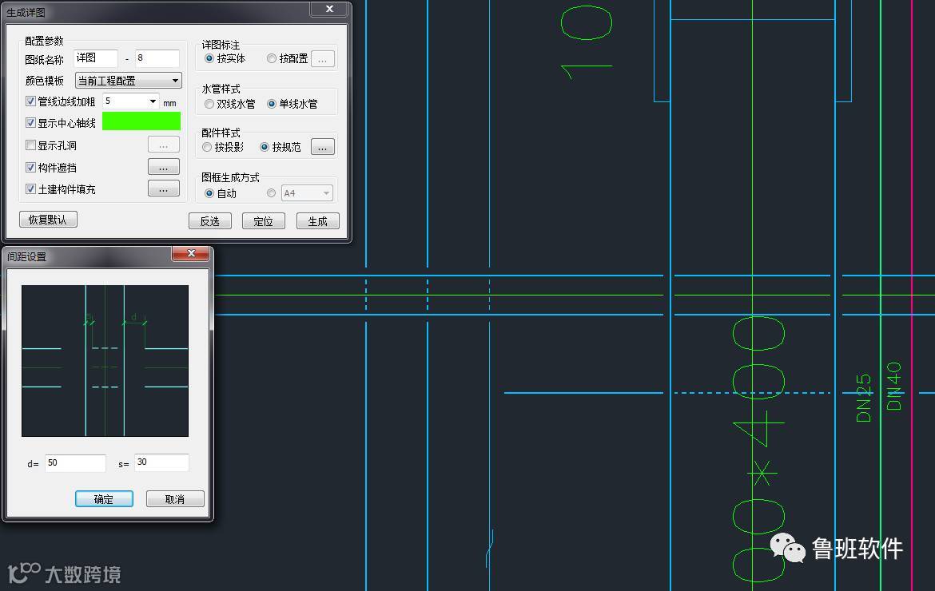
Task: Close the 间距设置 dialog
Action: [x=191, y=253]
